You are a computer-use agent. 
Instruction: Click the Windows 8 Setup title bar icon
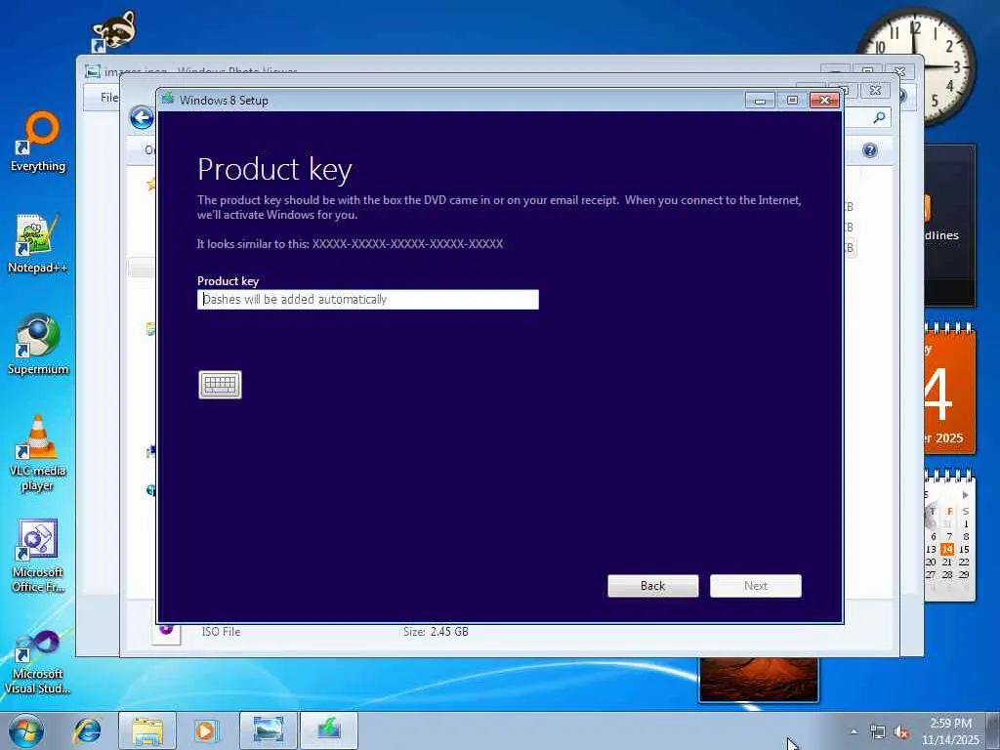(168, 99)
